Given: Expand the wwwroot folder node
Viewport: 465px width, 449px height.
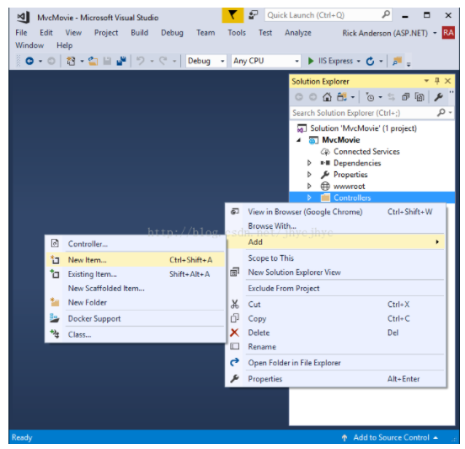Looking at the screenshot, I should tap(309, 187).
